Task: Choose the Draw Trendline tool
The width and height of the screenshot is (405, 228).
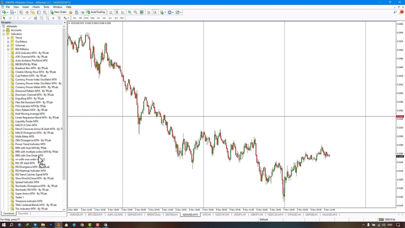Action: tap(30, 18)
